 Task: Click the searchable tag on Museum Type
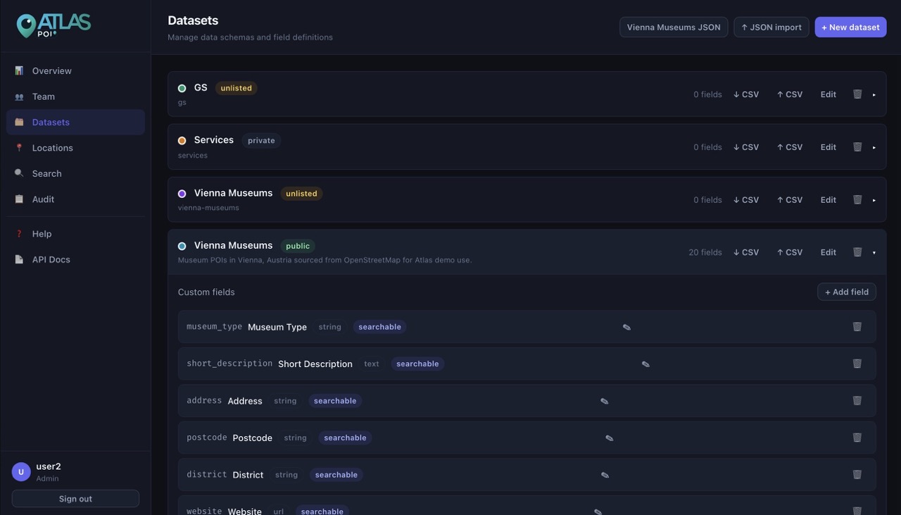pyautogui.click(x=379, y=327)
